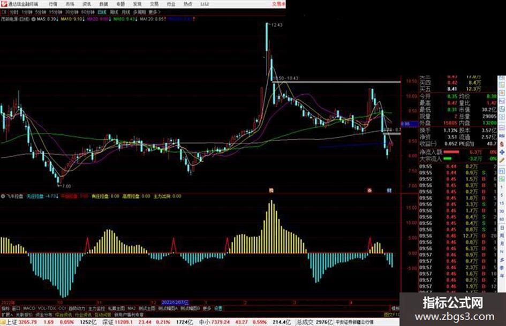Click the 2022/12/07 date marker on time axis
Viewport: 506px width, 326px height.
tap(175, 302)
